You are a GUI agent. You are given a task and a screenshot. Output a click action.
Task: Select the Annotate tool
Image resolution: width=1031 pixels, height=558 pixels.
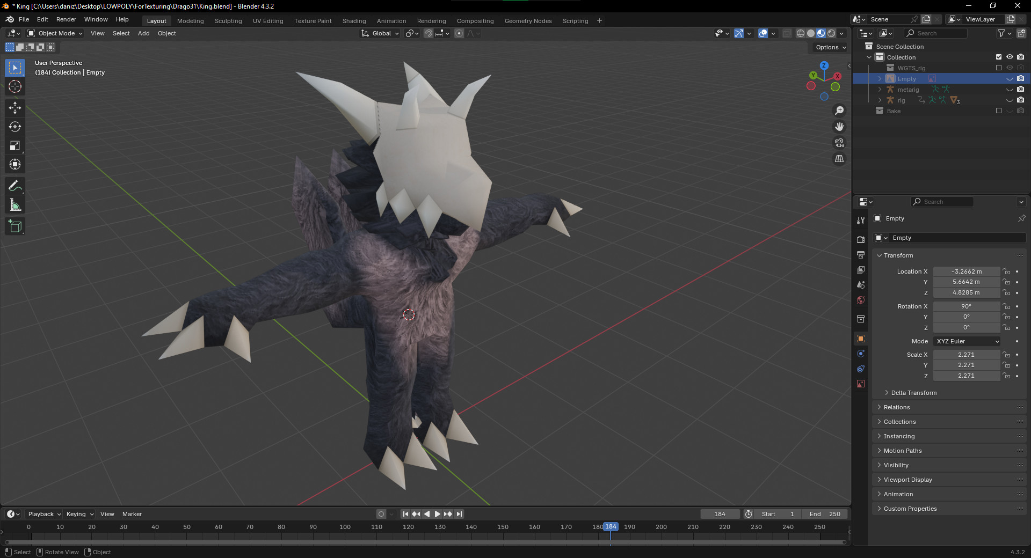(x=15, y=186)
